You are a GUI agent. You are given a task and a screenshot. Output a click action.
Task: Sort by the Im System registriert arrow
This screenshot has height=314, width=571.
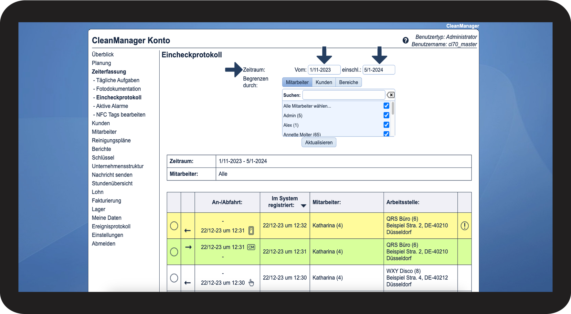tap(303, 206)
